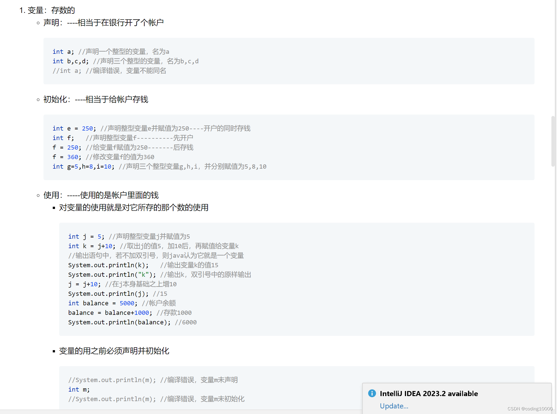
Task: Click the '声明' bullet line
Action: (103, 23)
